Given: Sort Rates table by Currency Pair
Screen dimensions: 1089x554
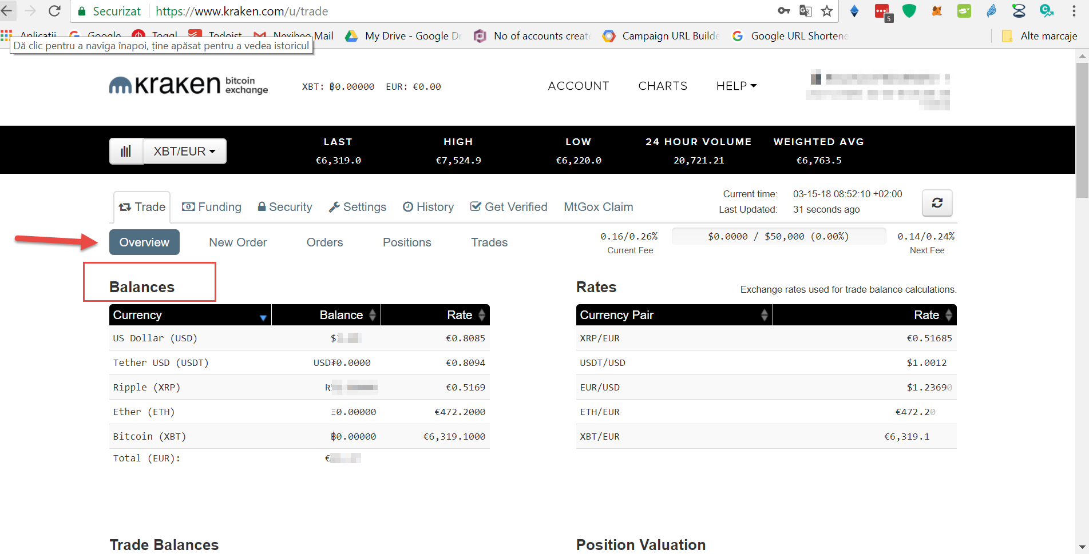Looking at the screenshot, I should pyautogui.click(x=674, y=315).
